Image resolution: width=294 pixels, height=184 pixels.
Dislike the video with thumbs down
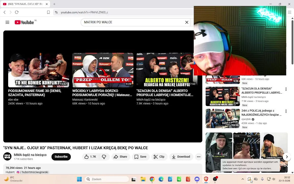pyautogui.click(x=104, y=157)
